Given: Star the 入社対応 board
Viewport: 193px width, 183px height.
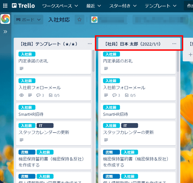Looking at the screenshot, I should tap(79, 19).
